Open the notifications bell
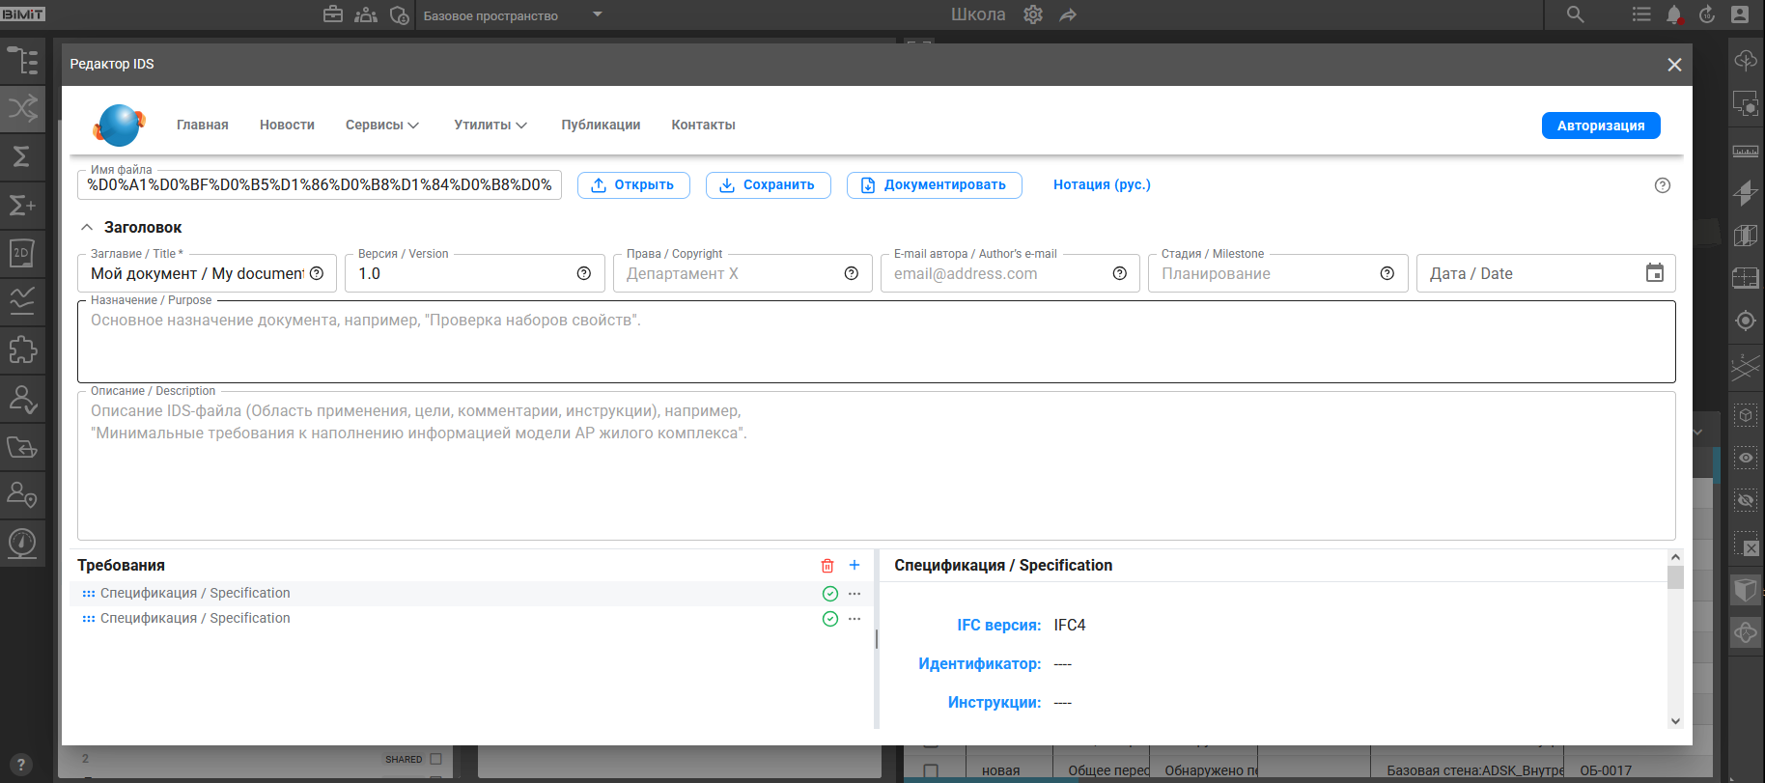The width and height of the screenshot is (1765, 783). [x=1674, y=14]
